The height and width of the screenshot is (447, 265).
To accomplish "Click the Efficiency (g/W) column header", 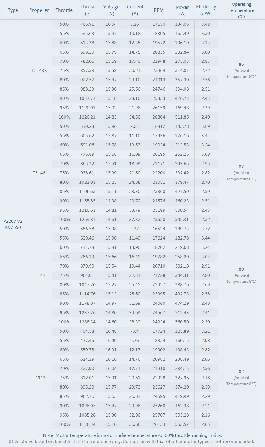I will tap(206, 10).
